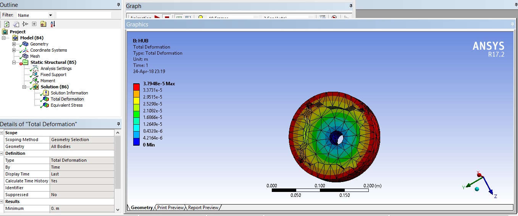Screen dimensions: 518x216
Task: Select Total Deformation in the tree
Action: point(67,99)
